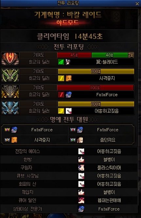This screenshot has width=141, height=218.
Task: Click player name 블퍼는편애해
Action: (109, 200)
